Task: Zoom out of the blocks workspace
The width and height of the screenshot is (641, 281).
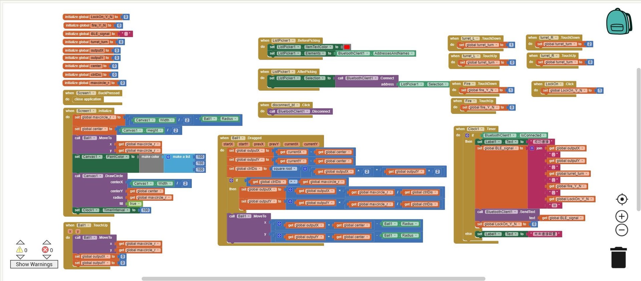Action: coord(622,230)
